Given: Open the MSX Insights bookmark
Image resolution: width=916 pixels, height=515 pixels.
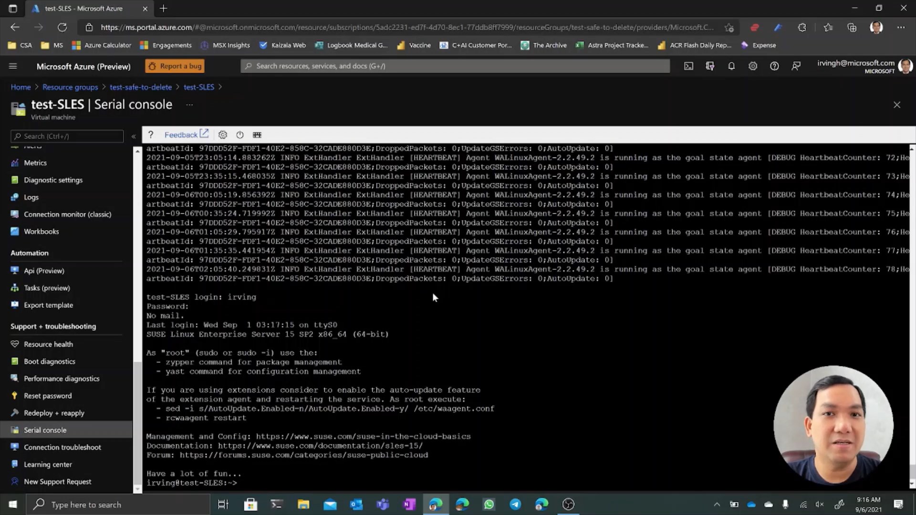Looking at the screenshot, I should tap(225, 45).
